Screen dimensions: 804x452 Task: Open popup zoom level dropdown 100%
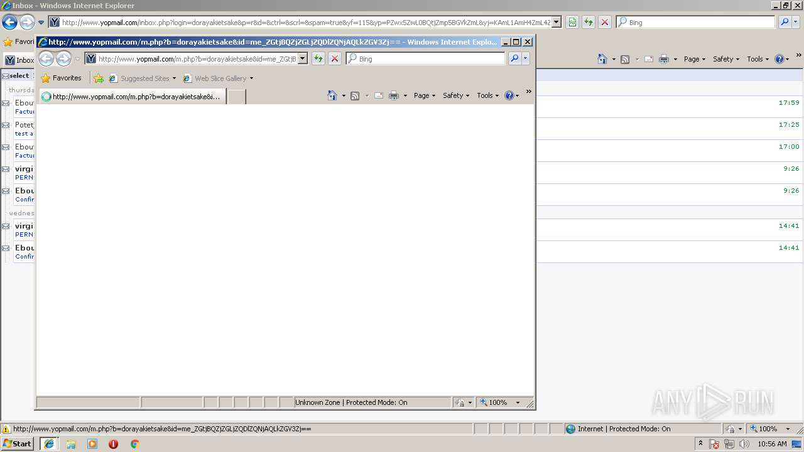(501, 402)
